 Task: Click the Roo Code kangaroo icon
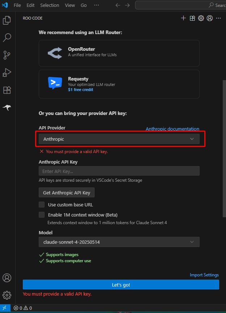coord(7,107)
